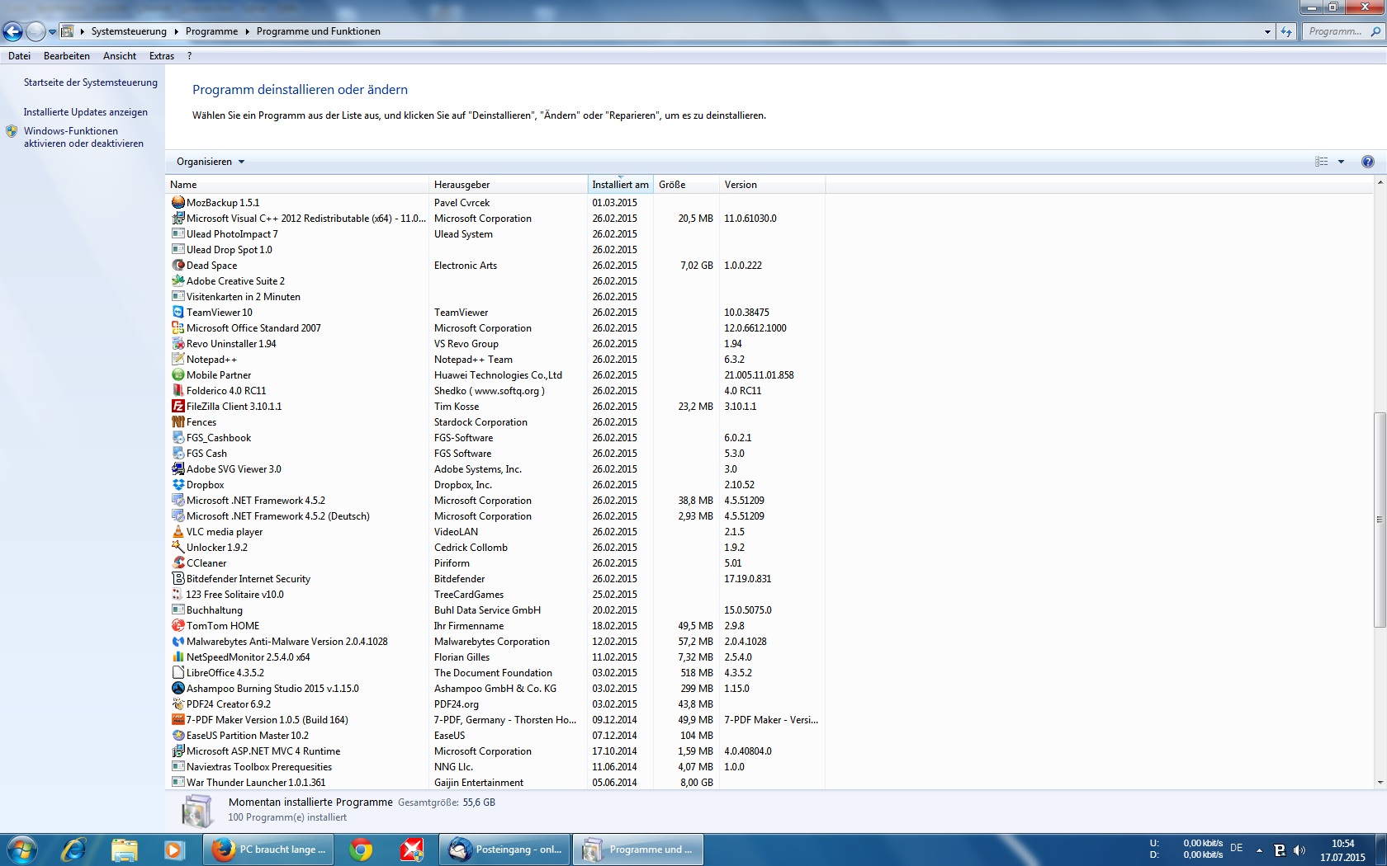Sort by the Name column header
Screen dimensions: 1387x866
tap(297, 185)
